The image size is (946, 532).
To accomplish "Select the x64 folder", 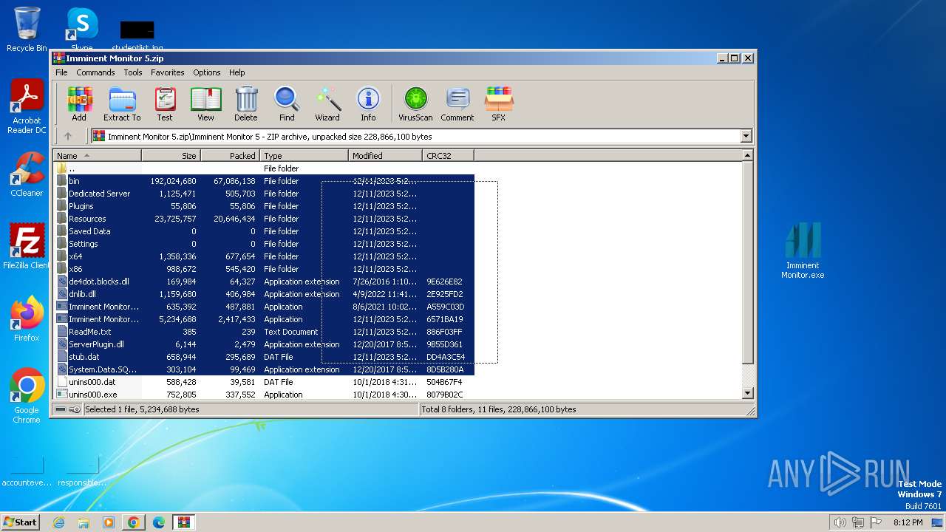I will [x=264, y=256].
